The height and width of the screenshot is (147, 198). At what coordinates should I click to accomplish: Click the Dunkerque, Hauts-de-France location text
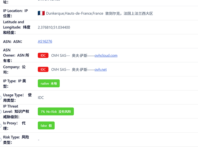pyautogui.click(x=74, y=13)
